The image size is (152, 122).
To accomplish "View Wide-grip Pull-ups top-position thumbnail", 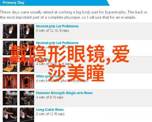I will pyautogui.click(x=27, y=82).
